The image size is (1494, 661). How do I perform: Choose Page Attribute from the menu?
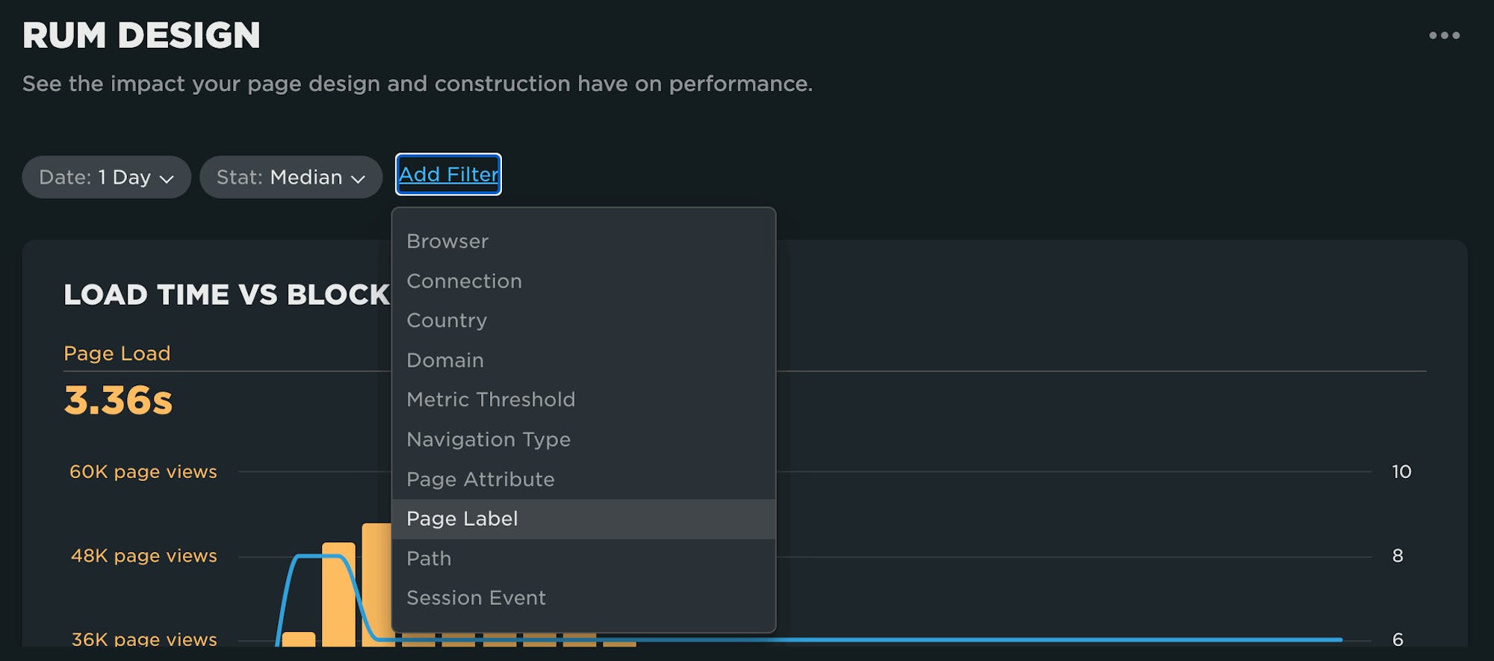[x=480, y=479]
